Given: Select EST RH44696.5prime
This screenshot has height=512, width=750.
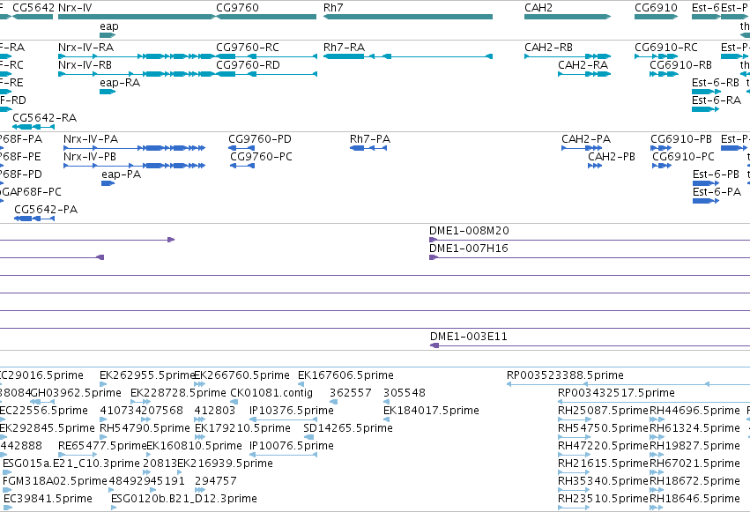Looking at the screenshot, I should point(657,419).
